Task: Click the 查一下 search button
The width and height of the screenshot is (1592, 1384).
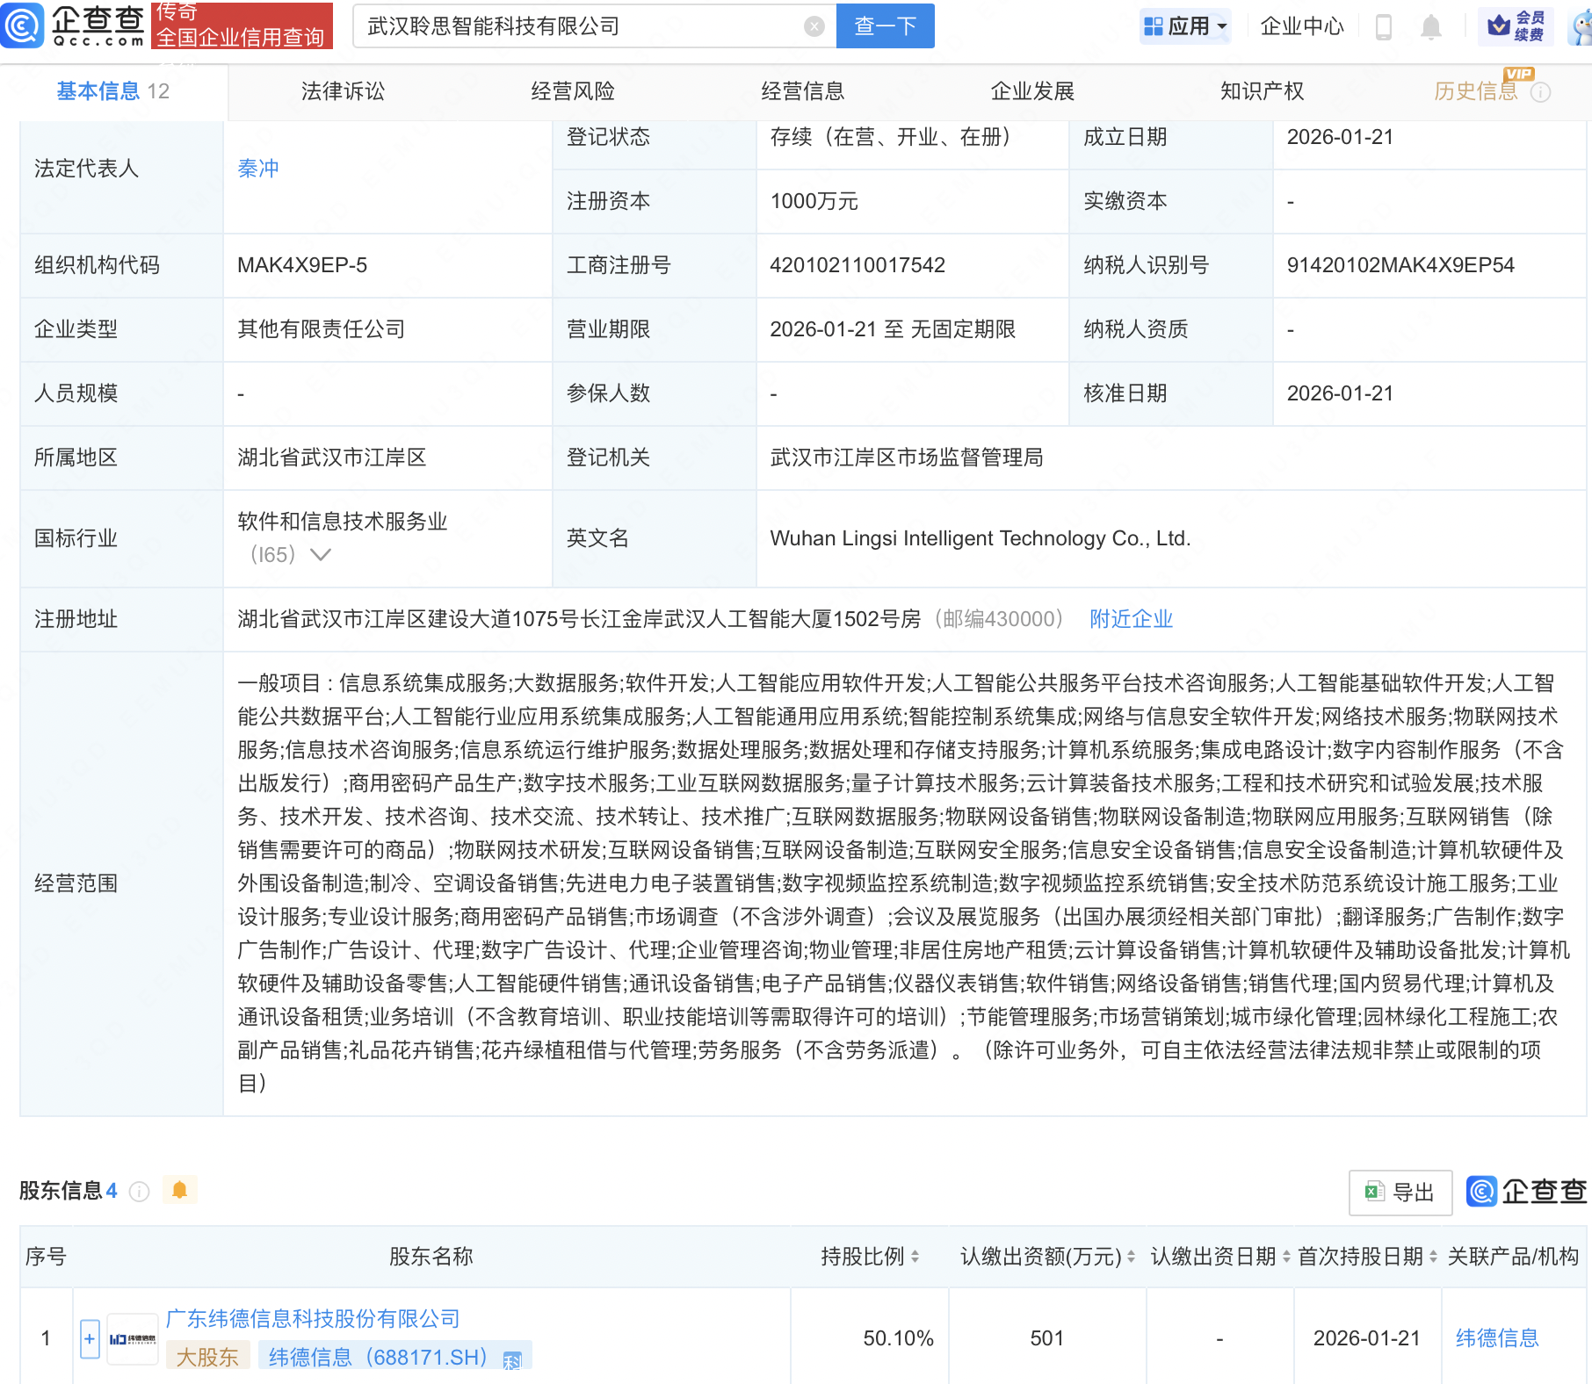Action: tap(885, 25)
